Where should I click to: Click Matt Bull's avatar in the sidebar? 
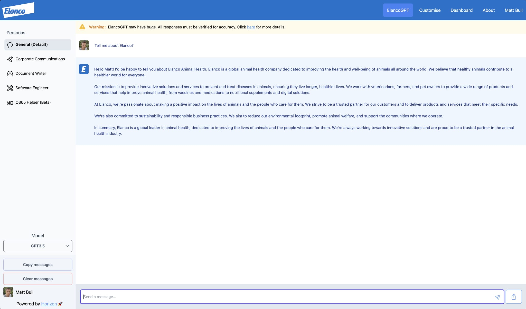(x=8, y=292)
